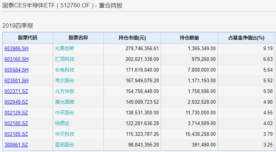Select market value 149,089,723.52
The height and width of the screenshot is (152, 276).
click(x=142, y=102)
